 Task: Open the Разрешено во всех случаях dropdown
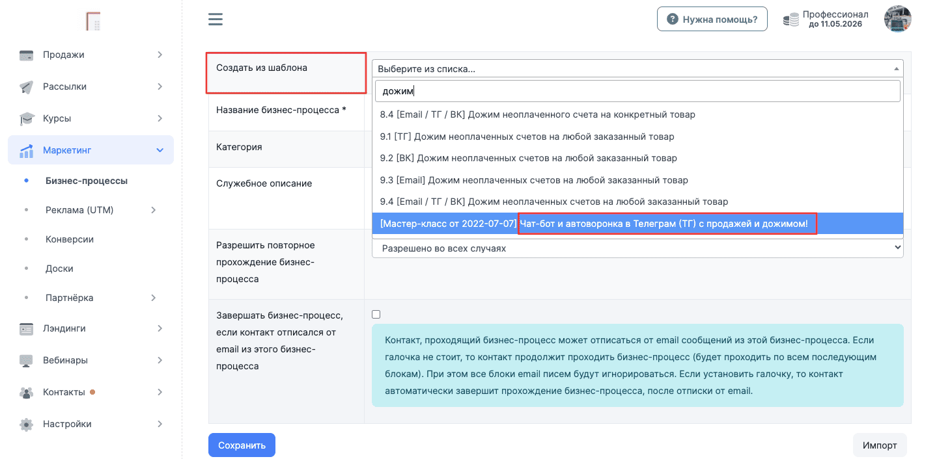point(637,248)
